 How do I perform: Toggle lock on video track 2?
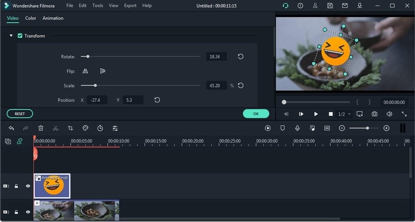pyautogui.click(x=16, y=212)
